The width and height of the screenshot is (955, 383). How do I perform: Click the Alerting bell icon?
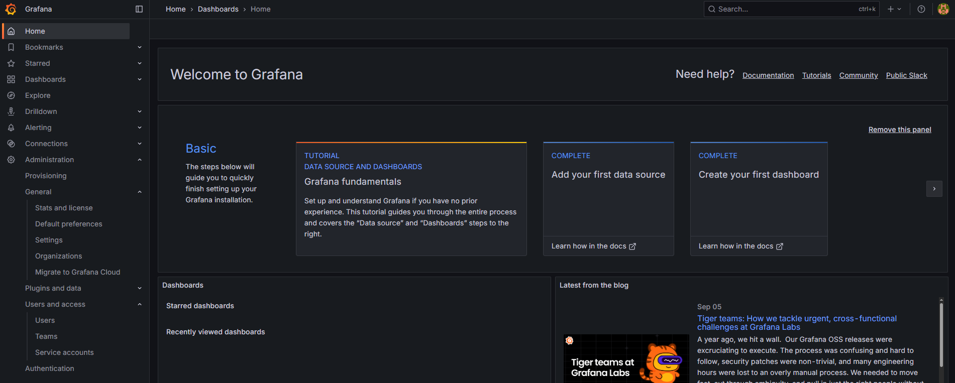click(11, 127)
